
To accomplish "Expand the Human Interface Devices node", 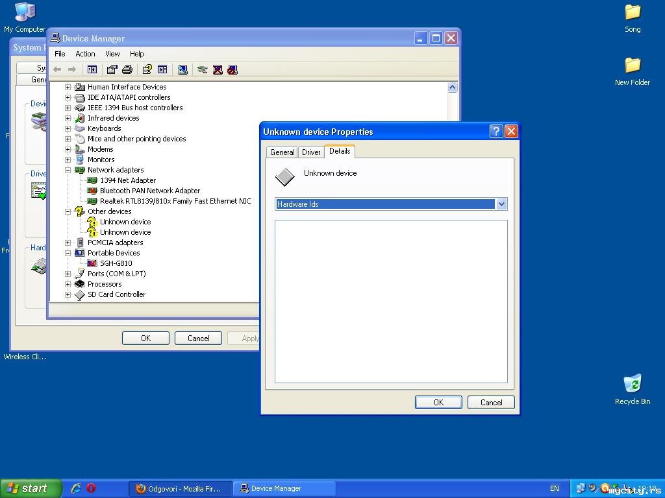I will coord(68,87).
